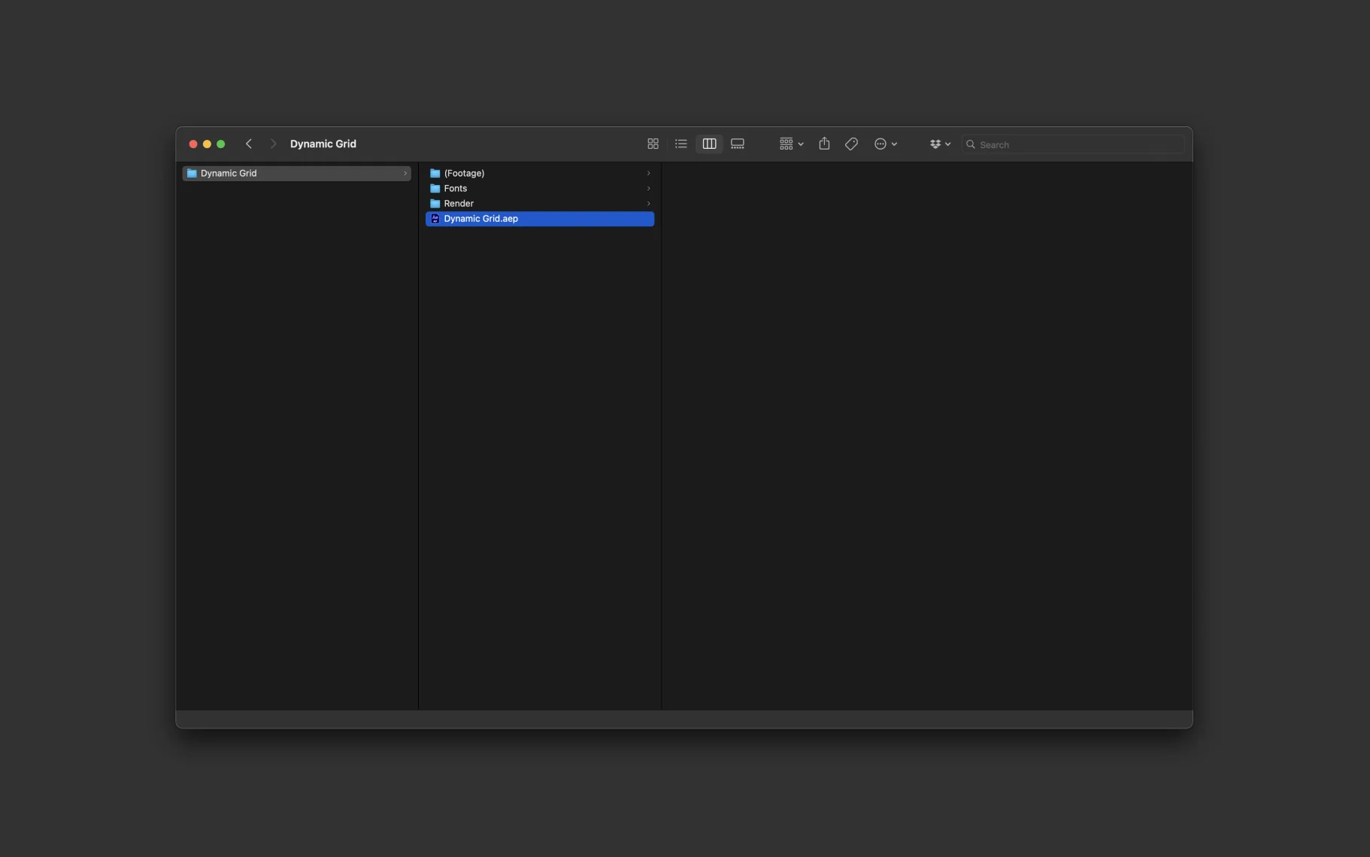Select the column view icon
The image size is (1370, 857).
coord(709,144)
